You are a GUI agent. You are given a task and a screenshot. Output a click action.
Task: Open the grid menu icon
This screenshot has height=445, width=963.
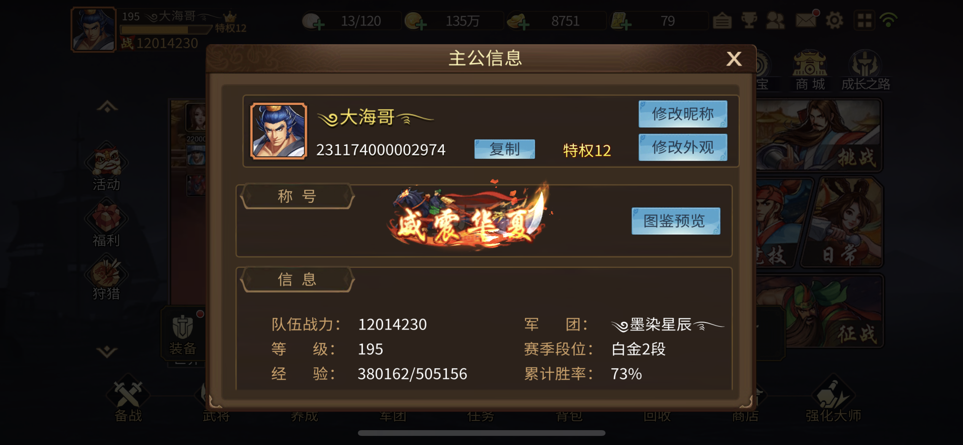tap(864, 21)
